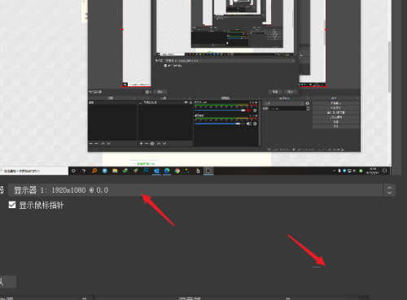
Task: Click the orange search icon in previewed taskbar
Action: click(x=94, y=171)
